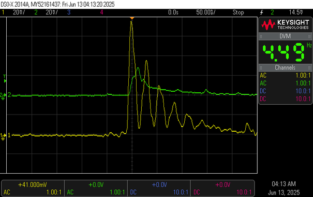
Task: Select the channel 2 ground reference marker
Action: click(3, 95)
